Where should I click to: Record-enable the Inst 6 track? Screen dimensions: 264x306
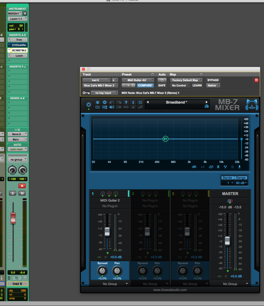click(22, 186)
